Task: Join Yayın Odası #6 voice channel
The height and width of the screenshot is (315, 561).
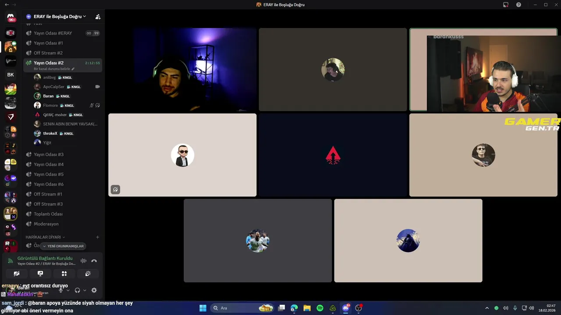Action: (63, 184)
